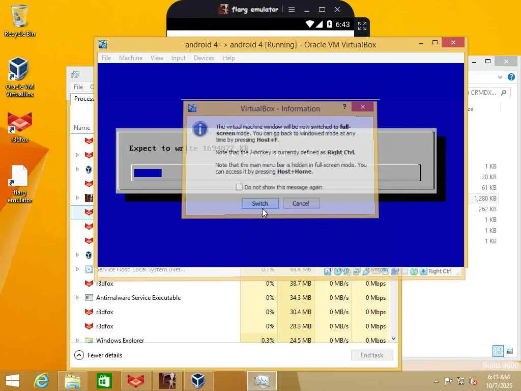Switch Explorer to large icons view
The image size is (521, 391).
tap(509, 351)
